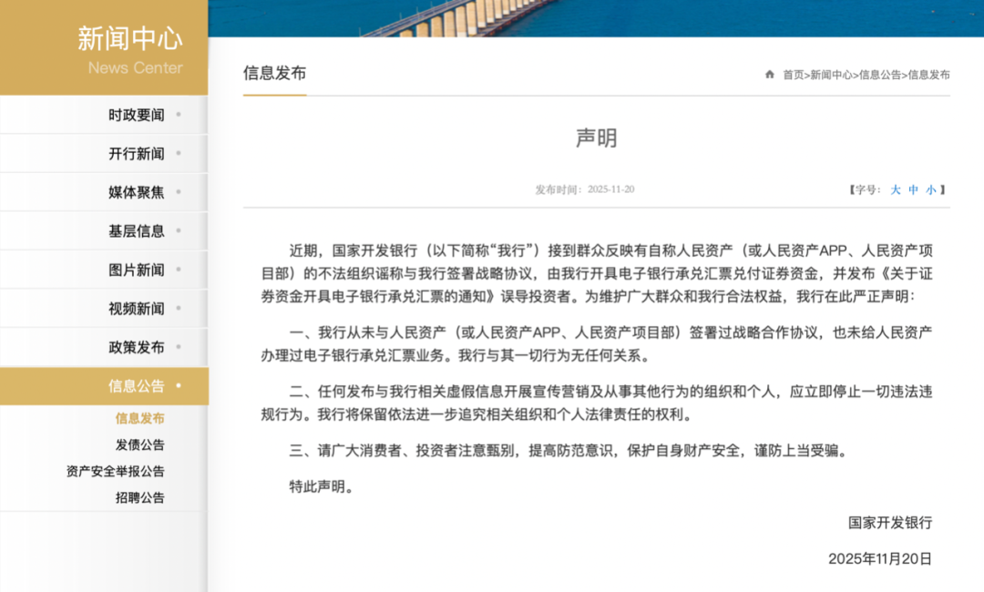Click the home icon in breadcrumb
This screenshot has height=592, width=984.
(770, 75)
